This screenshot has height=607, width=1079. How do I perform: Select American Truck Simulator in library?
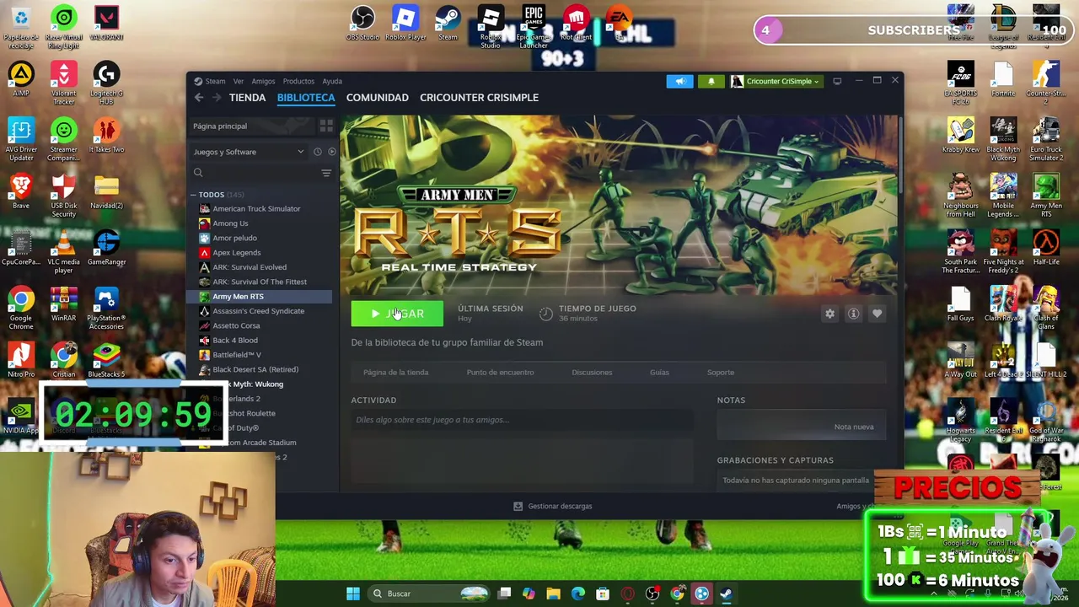(256, 209)
